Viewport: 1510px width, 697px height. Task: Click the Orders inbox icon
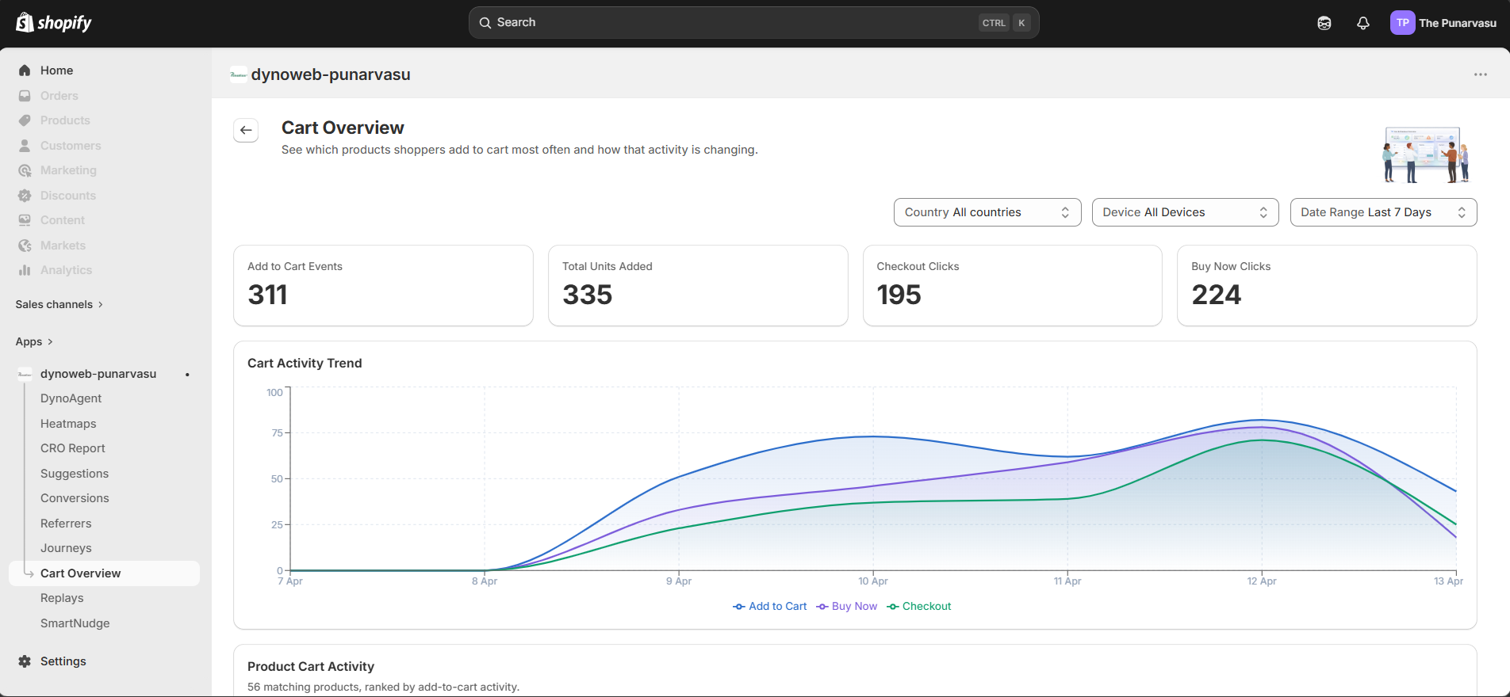pos(25,96)
